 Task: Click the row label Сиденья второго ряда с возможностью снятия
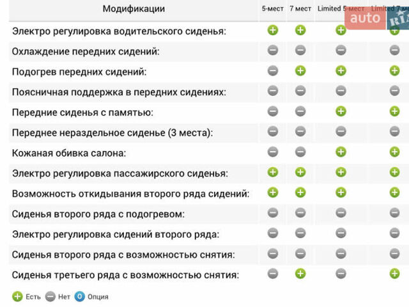123,255
